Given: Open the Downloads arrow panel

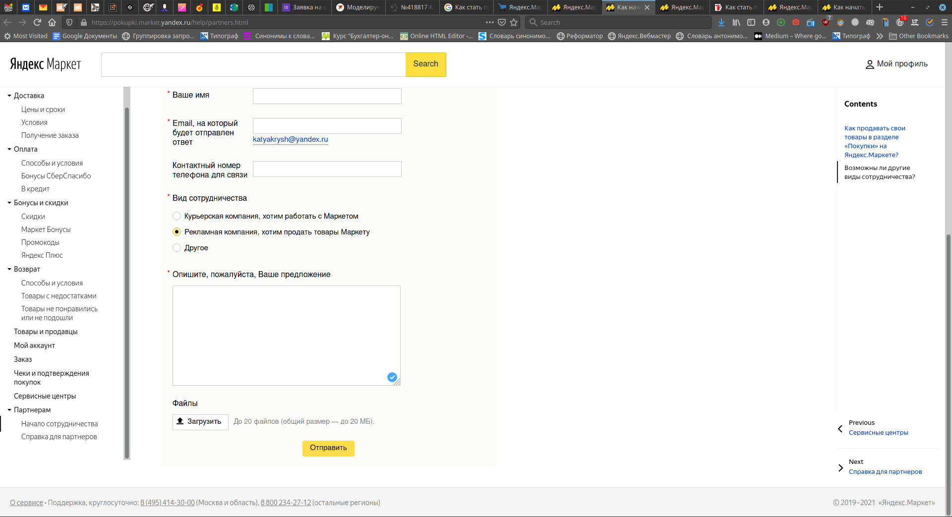Looking at the screenshot, I should click(721, 22).
